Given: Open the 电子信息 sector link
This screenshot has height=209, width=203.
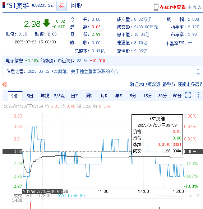Looking at the screenshot, I should [x=14, y=61].
